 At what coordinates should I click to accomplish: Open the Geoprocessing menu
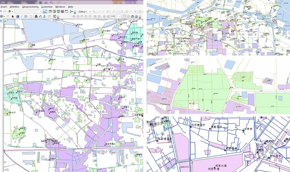(x=30, y=7)
